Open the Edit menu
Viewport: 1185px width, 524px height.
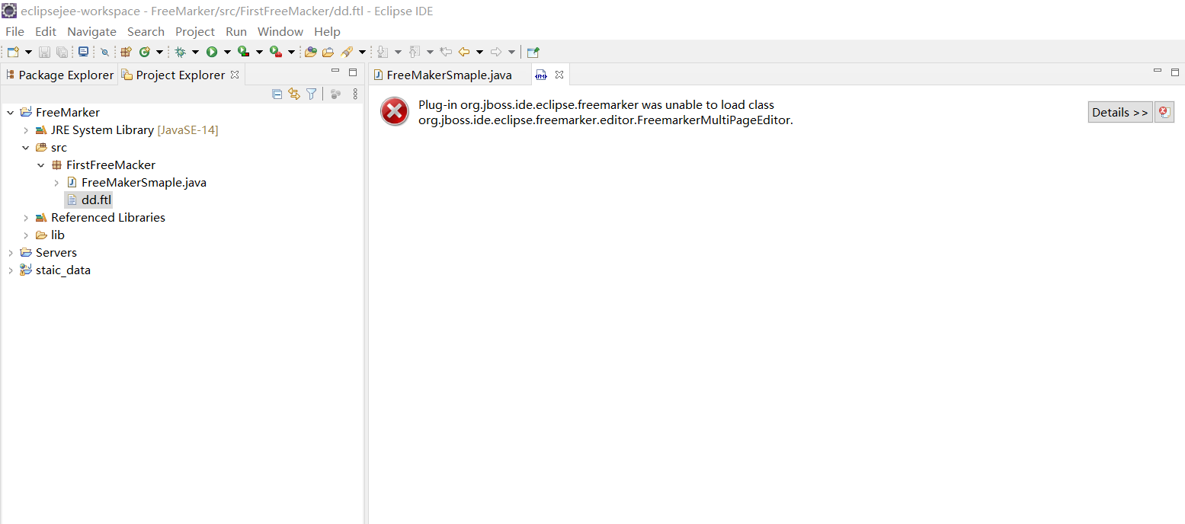point(46,31)
